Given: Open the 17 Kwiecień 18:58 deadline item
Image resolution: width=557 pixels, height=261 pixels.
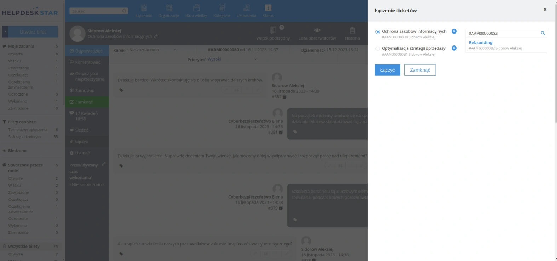Looking at the screenshot, I should (87, 116).
